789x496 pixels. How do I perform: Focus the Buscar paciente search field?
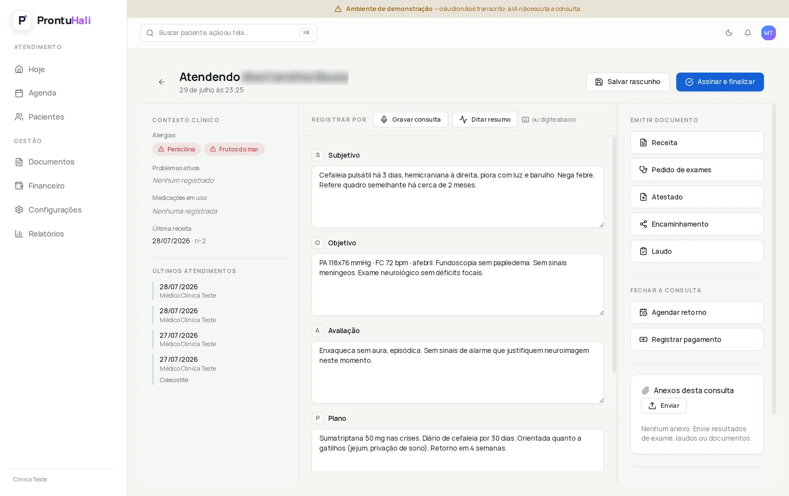click(x=228, y=33)
